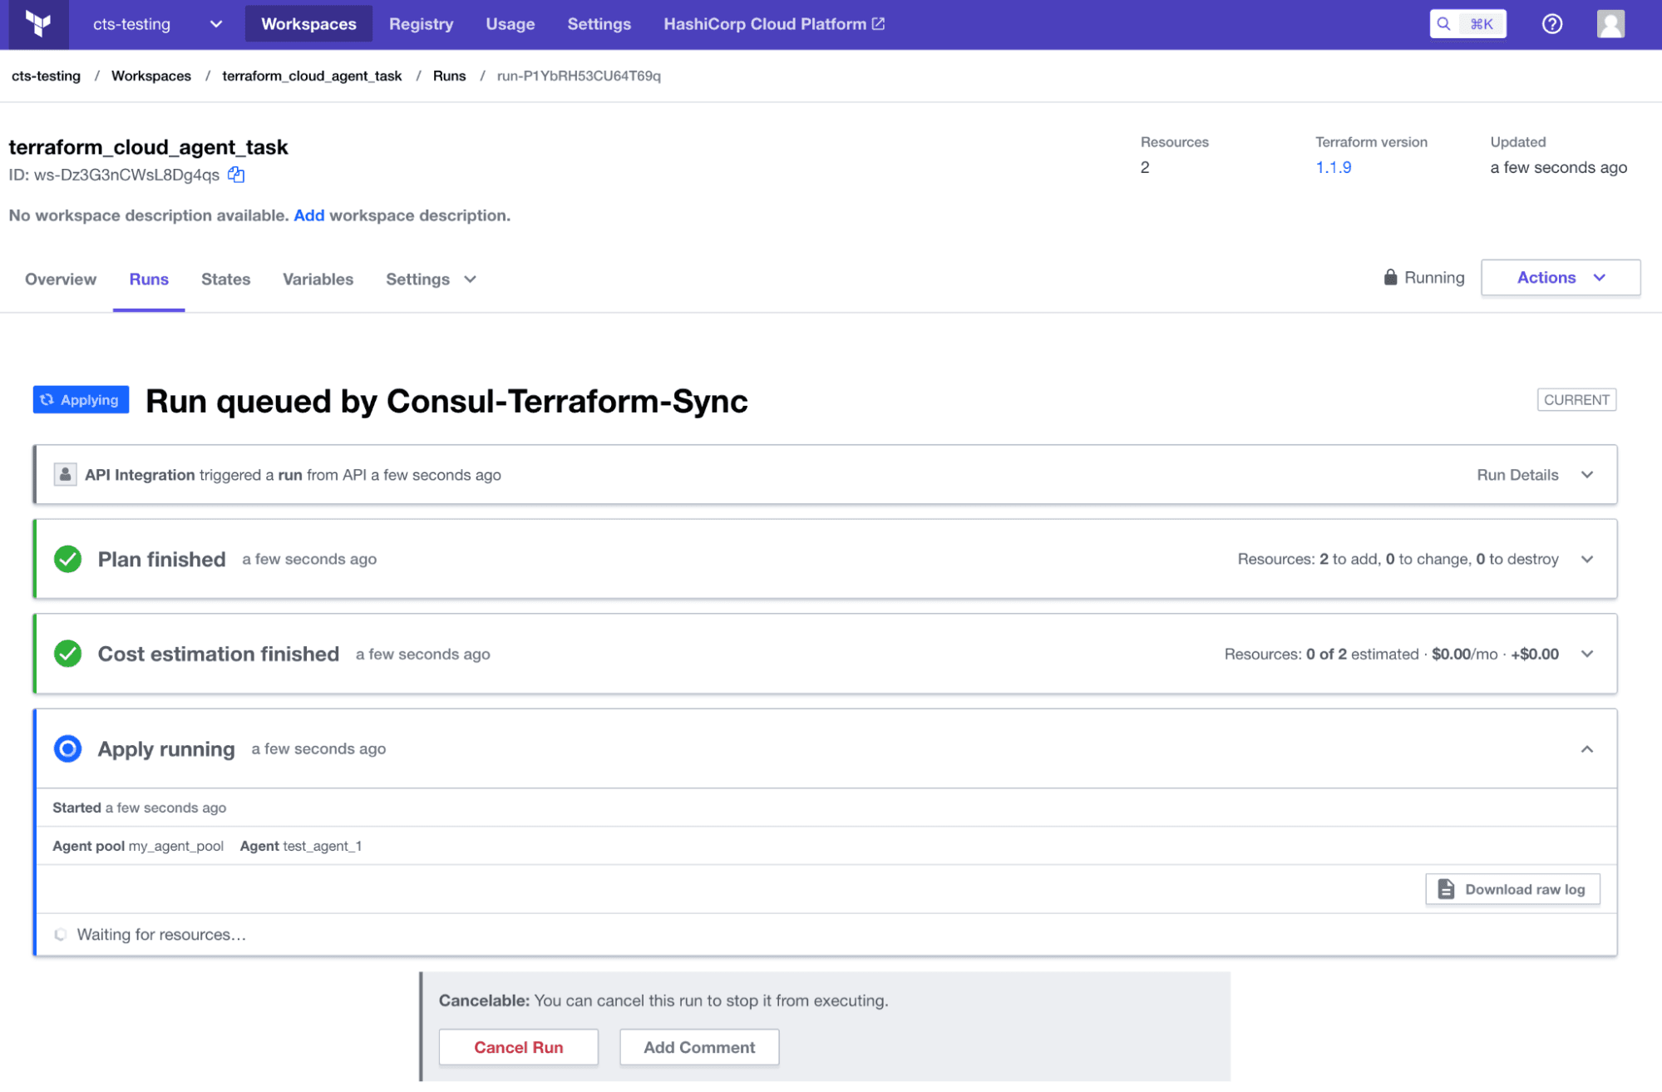
Task: Collapse the Apply running panel
Action: pyautogui.click(x=1586, y=749)
